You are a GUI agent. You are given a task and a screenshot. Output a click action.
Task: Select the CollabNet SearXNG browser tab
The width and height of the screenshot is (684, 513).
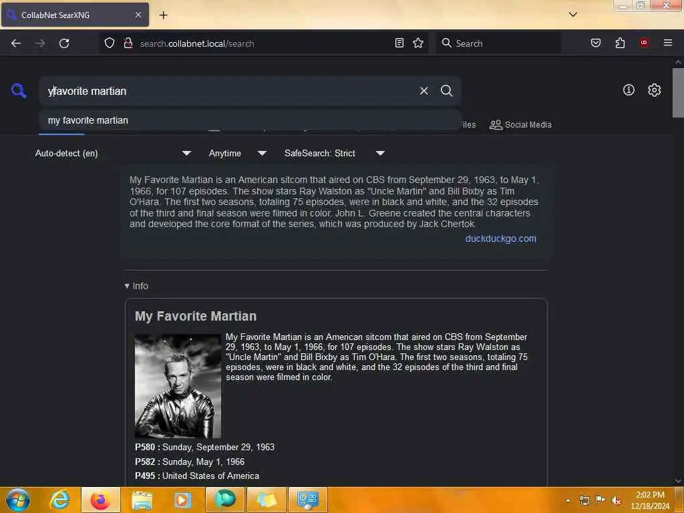75,15
